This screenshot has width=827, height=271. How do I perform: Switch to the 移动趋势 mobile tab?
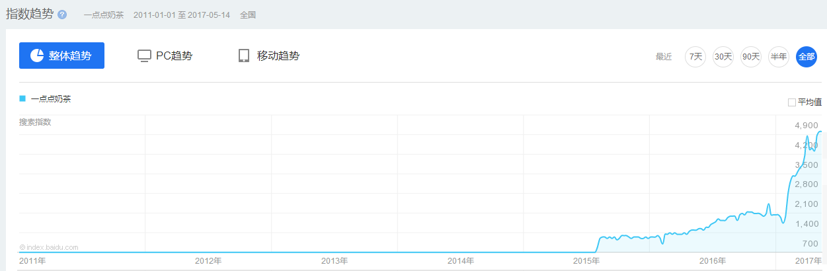[268, 56]
